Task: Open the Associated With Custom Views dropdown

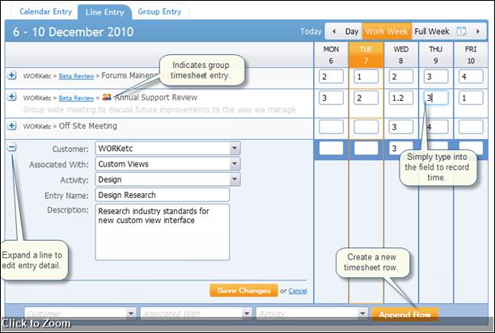Action: coord(235,164)
